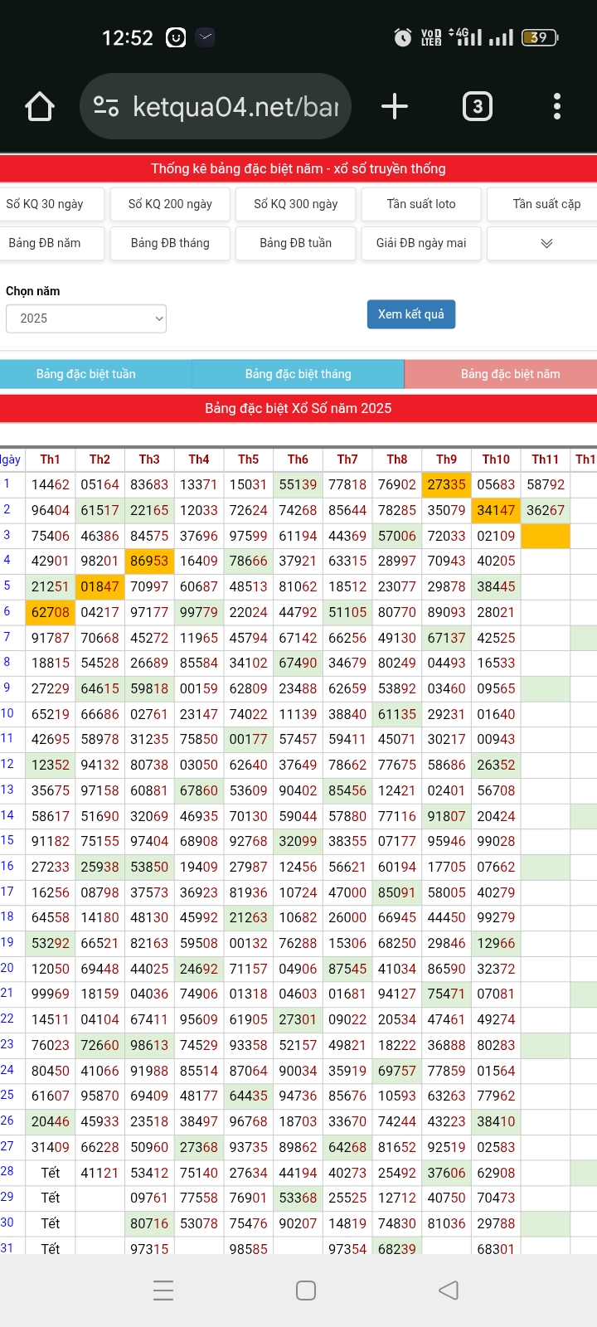Switch to Bảng đặc biệt tuần tab
The height and width of the screenshot is (1327, 597).
coord(86,374)
